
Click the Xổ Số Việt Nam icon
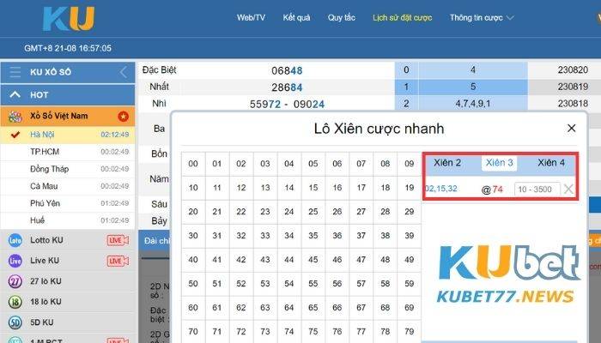point(15,116)
